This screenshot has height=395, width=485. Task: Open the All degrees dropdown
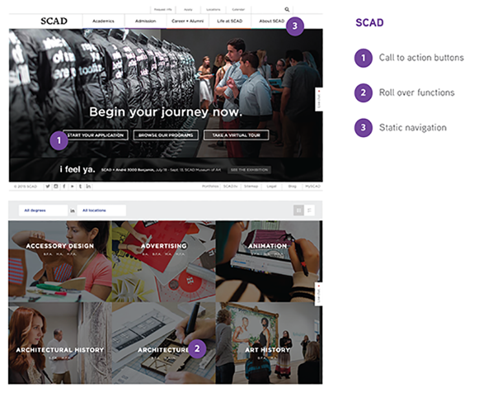coord(43,210)
